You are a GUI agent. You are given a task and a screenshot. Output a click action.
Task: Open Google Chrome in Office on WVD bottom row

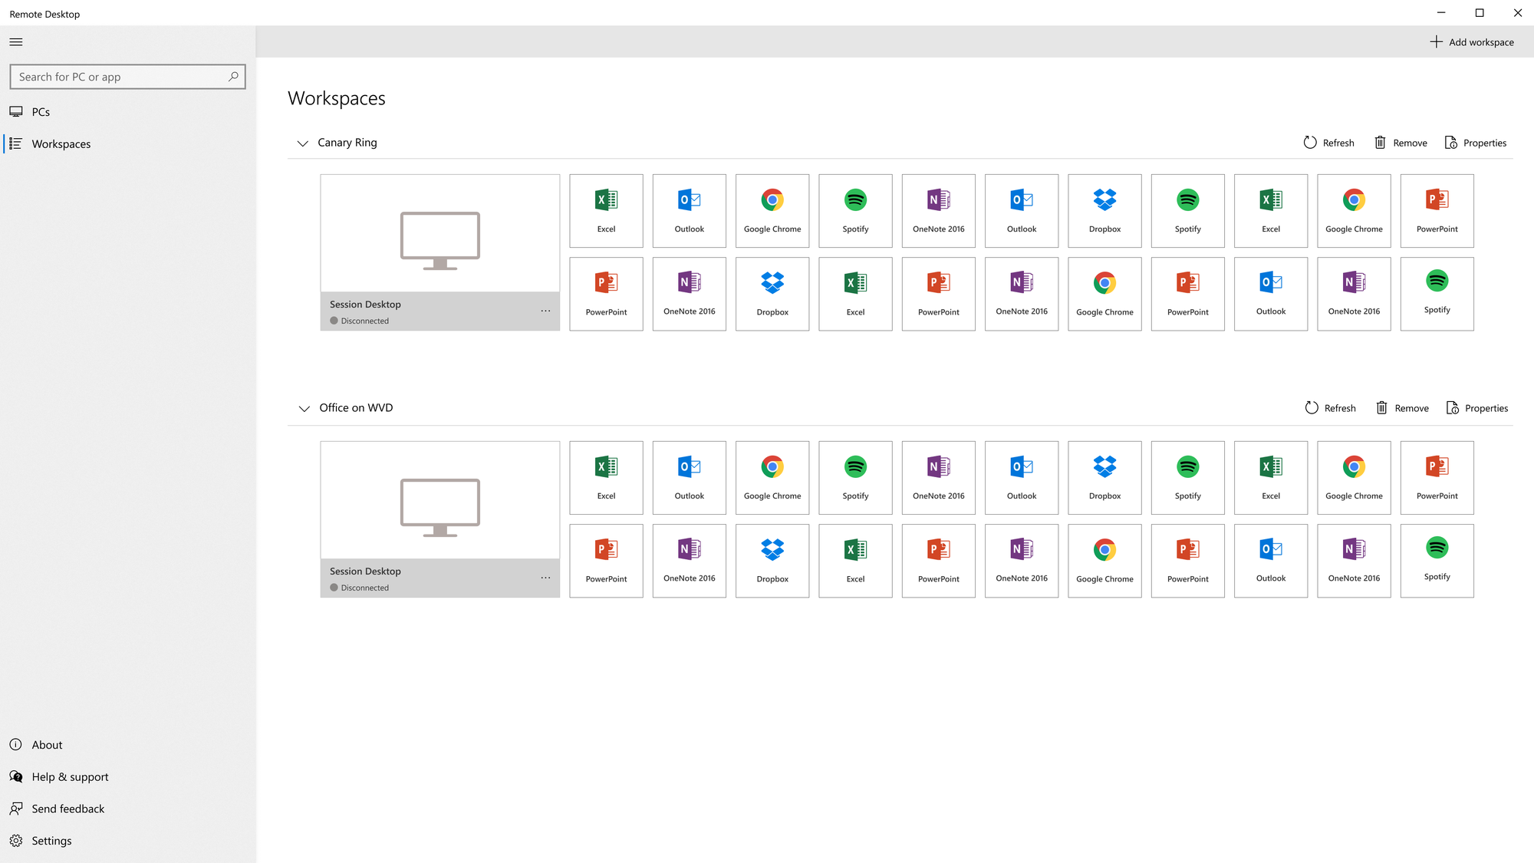click(x=1104, y=561)
